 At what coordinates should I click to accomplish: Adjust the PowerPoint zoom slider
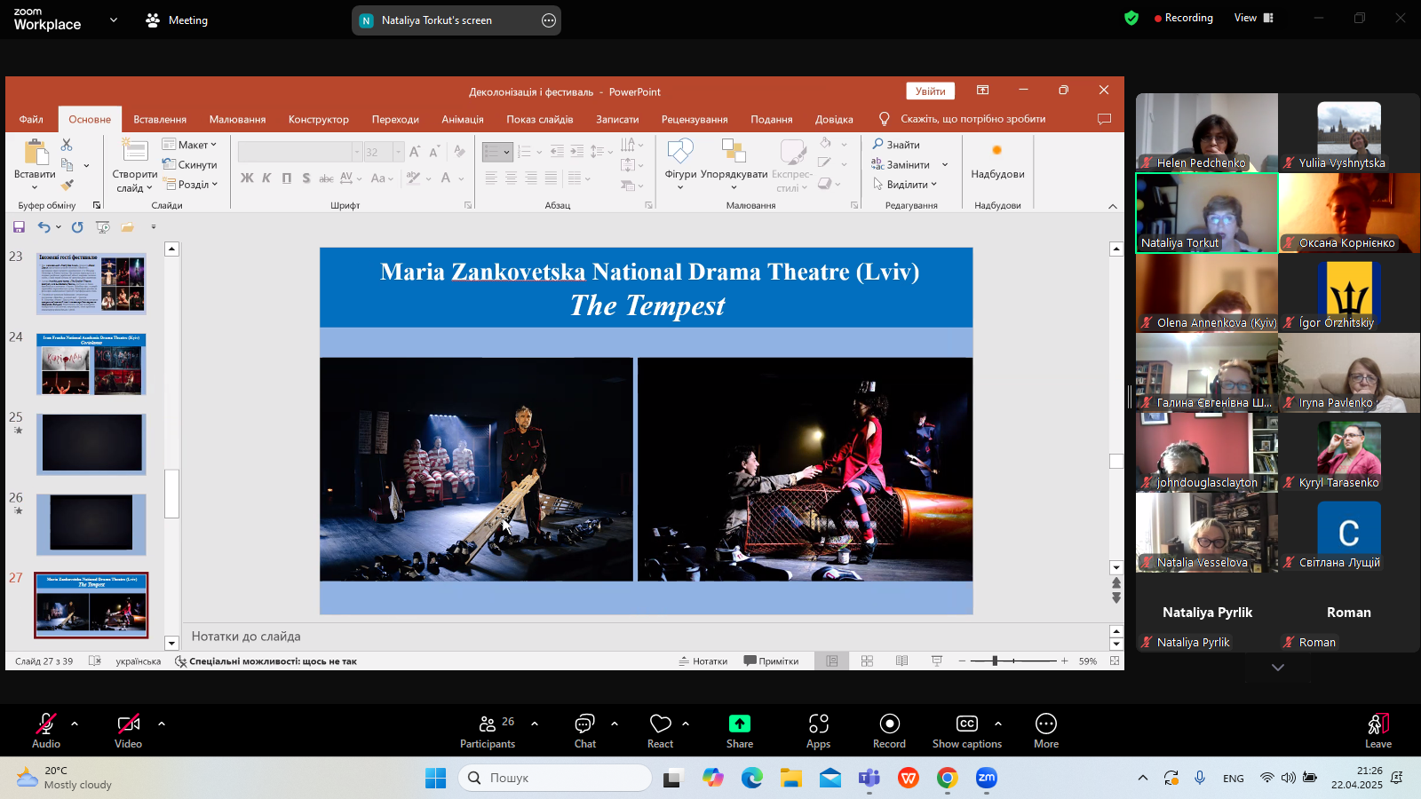(995, 661)
